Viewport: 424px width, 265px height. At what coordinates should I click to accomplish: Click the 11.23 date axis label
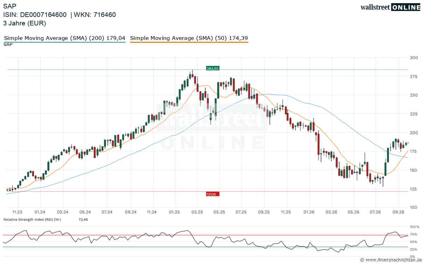pyautogui.click(x=17, y=212)
